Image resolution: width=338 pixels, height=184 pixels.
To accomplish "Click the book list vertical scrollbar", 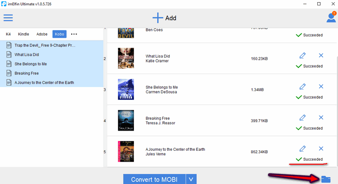I will click(x=337, y=112).
